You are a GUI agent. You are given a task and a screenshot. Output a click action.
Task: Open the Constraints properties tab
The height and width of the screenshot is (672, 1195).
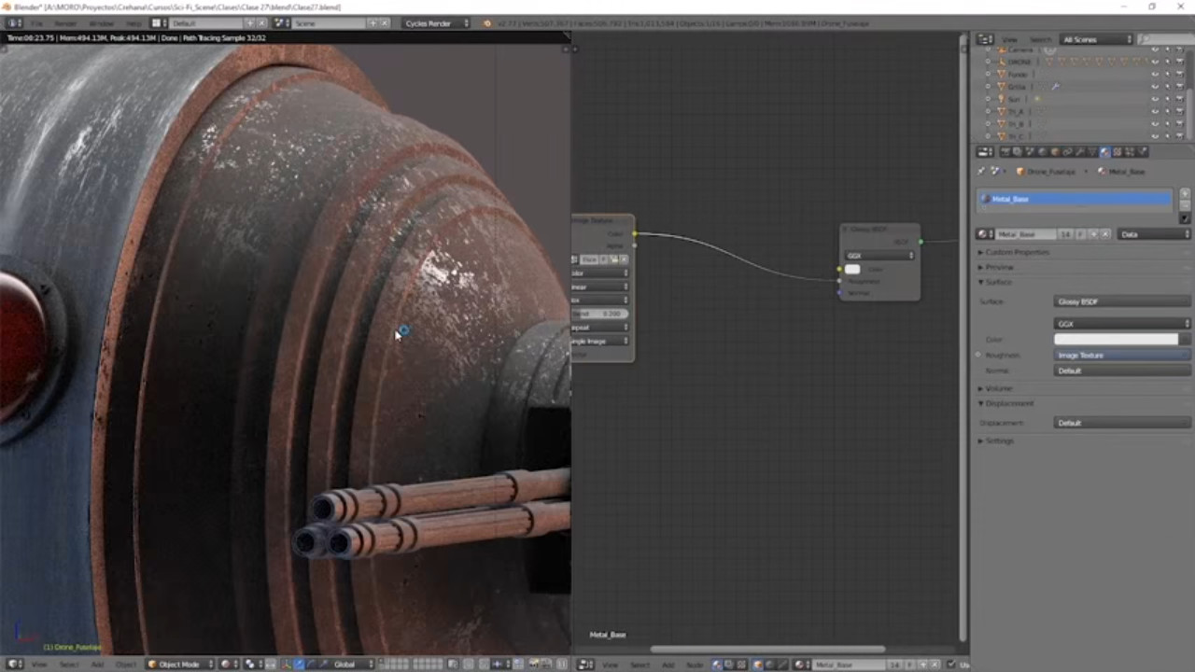pos(1067,152)
